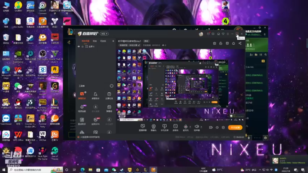Click the Windows taskbar search box
This screenshot has width=308, height=173.
[x=35, y=170]
